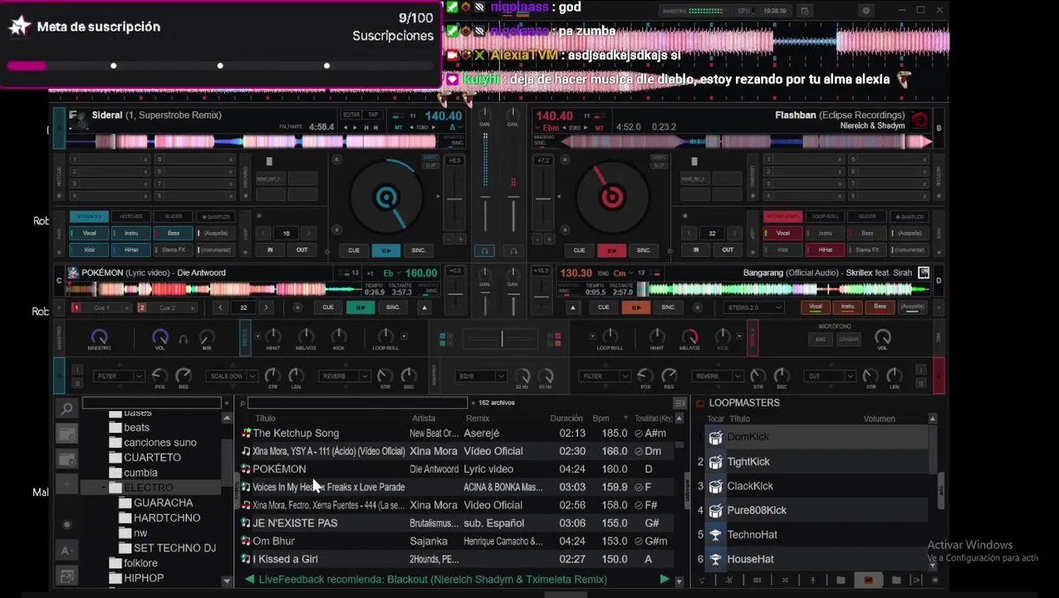Double loop length on deck B
1059x598 pixels.
(x=734, y=233)
